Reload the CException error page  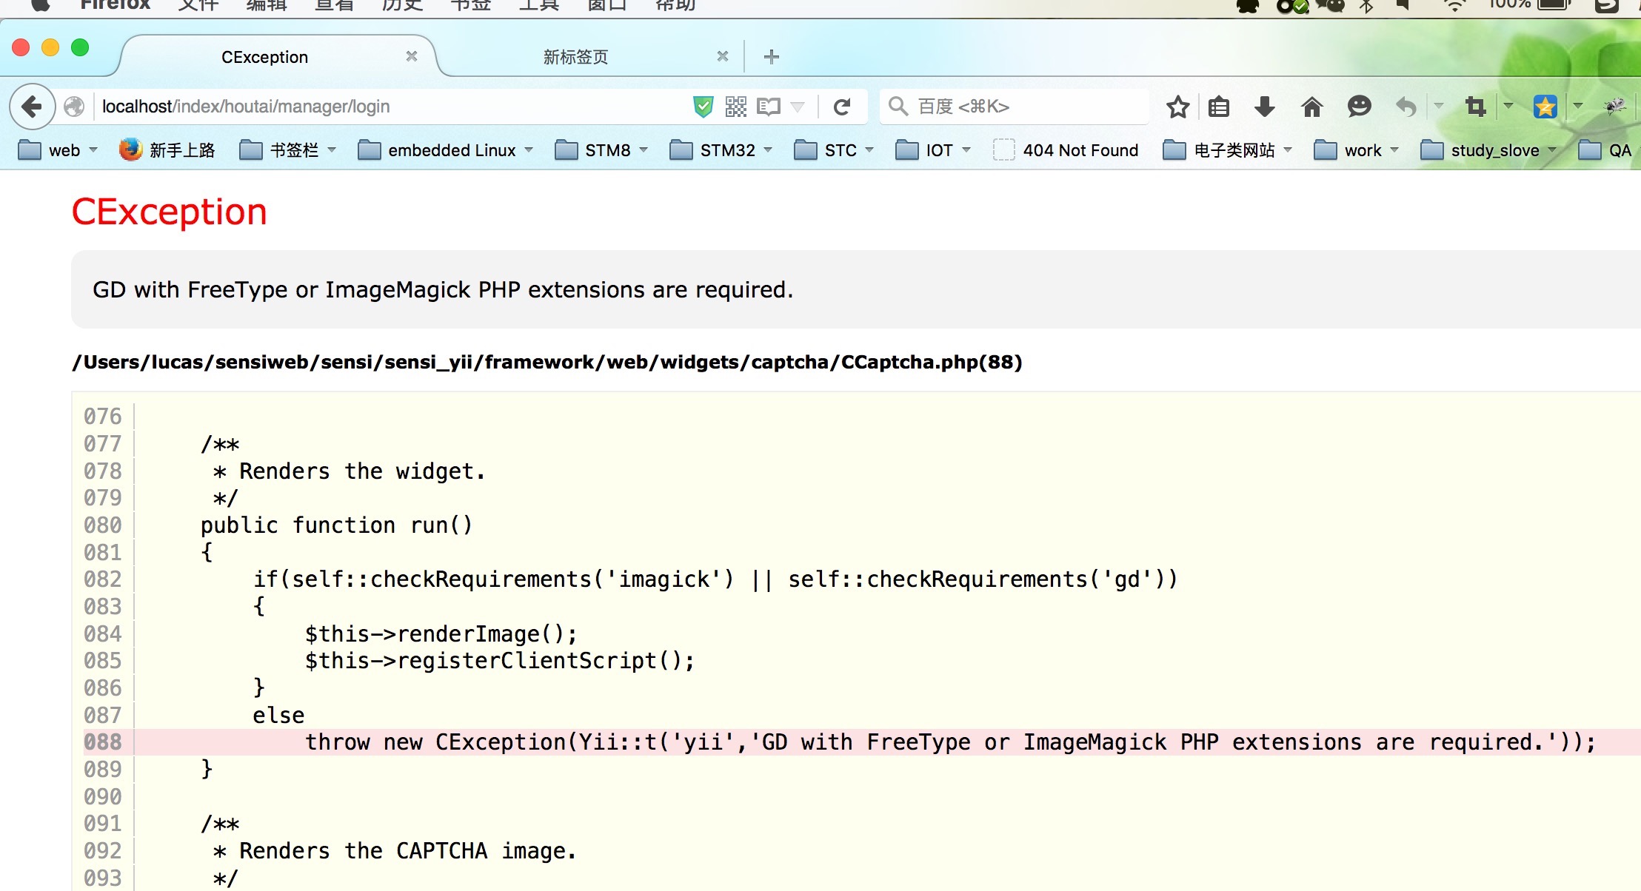843,106
